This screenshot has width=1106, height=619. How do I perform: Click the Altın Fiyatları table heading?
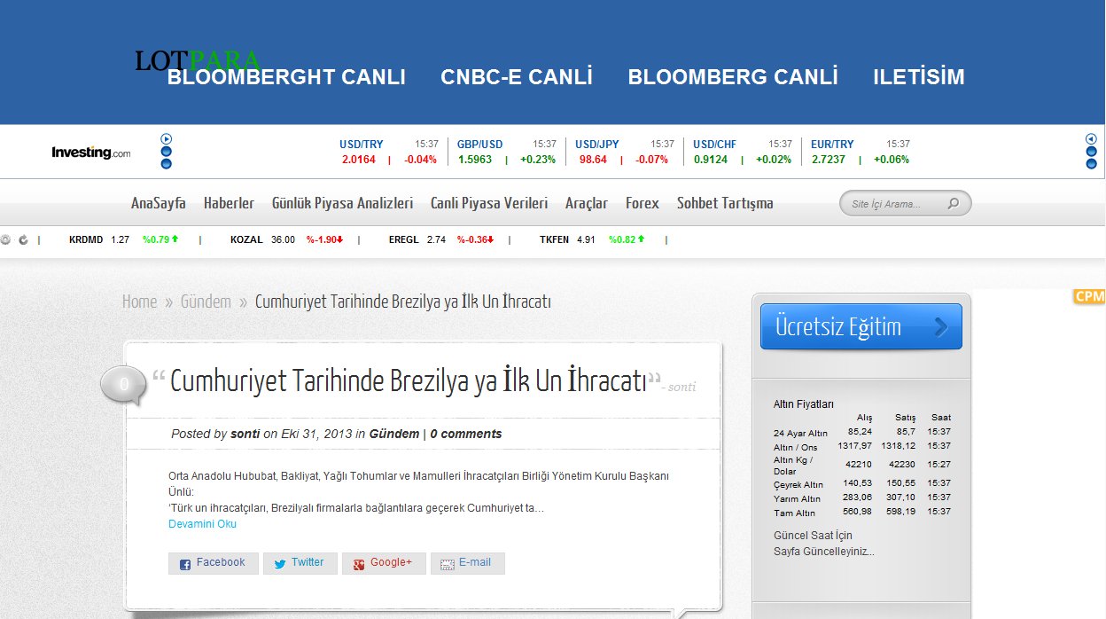804,404
